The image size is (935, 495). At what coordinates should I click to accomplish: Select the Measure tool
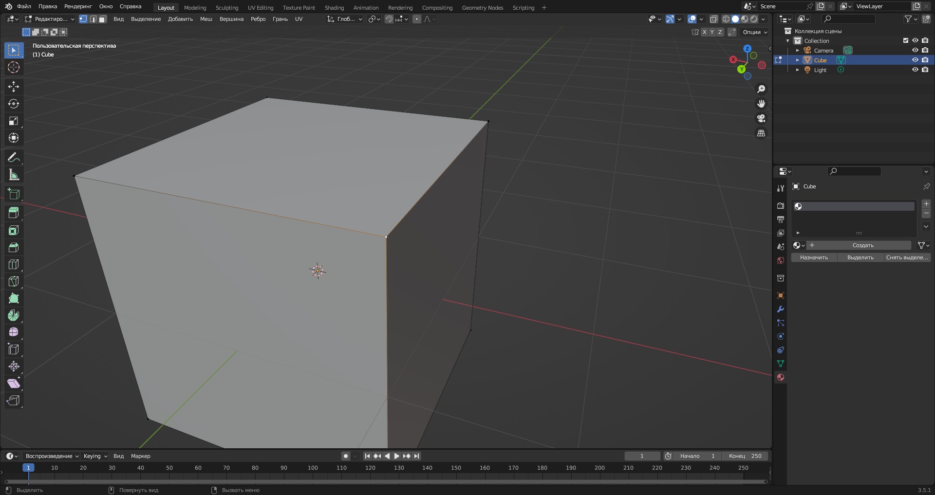14,174
